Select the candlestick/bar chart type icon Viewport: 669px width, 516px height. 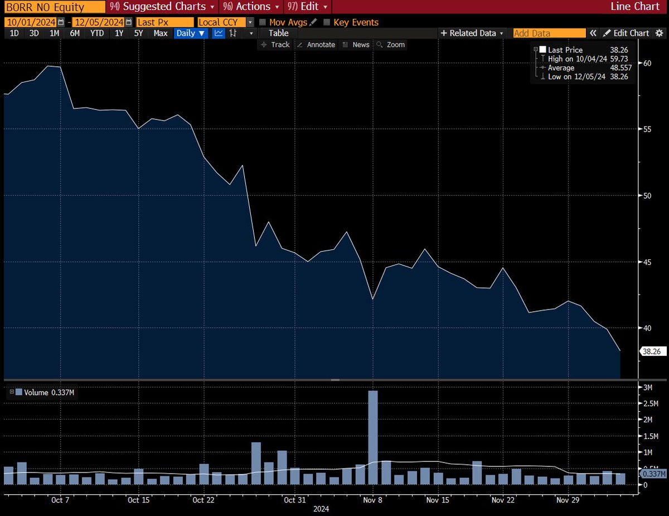234,33
